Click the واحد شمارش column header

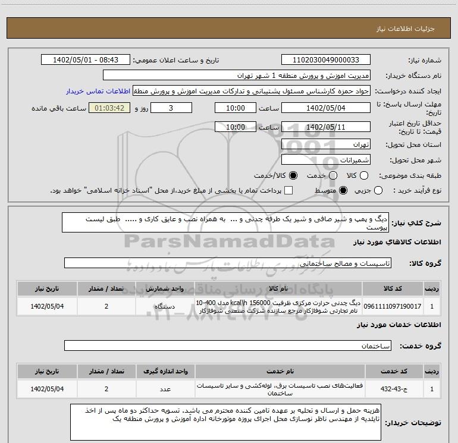[x=165, y=288]
